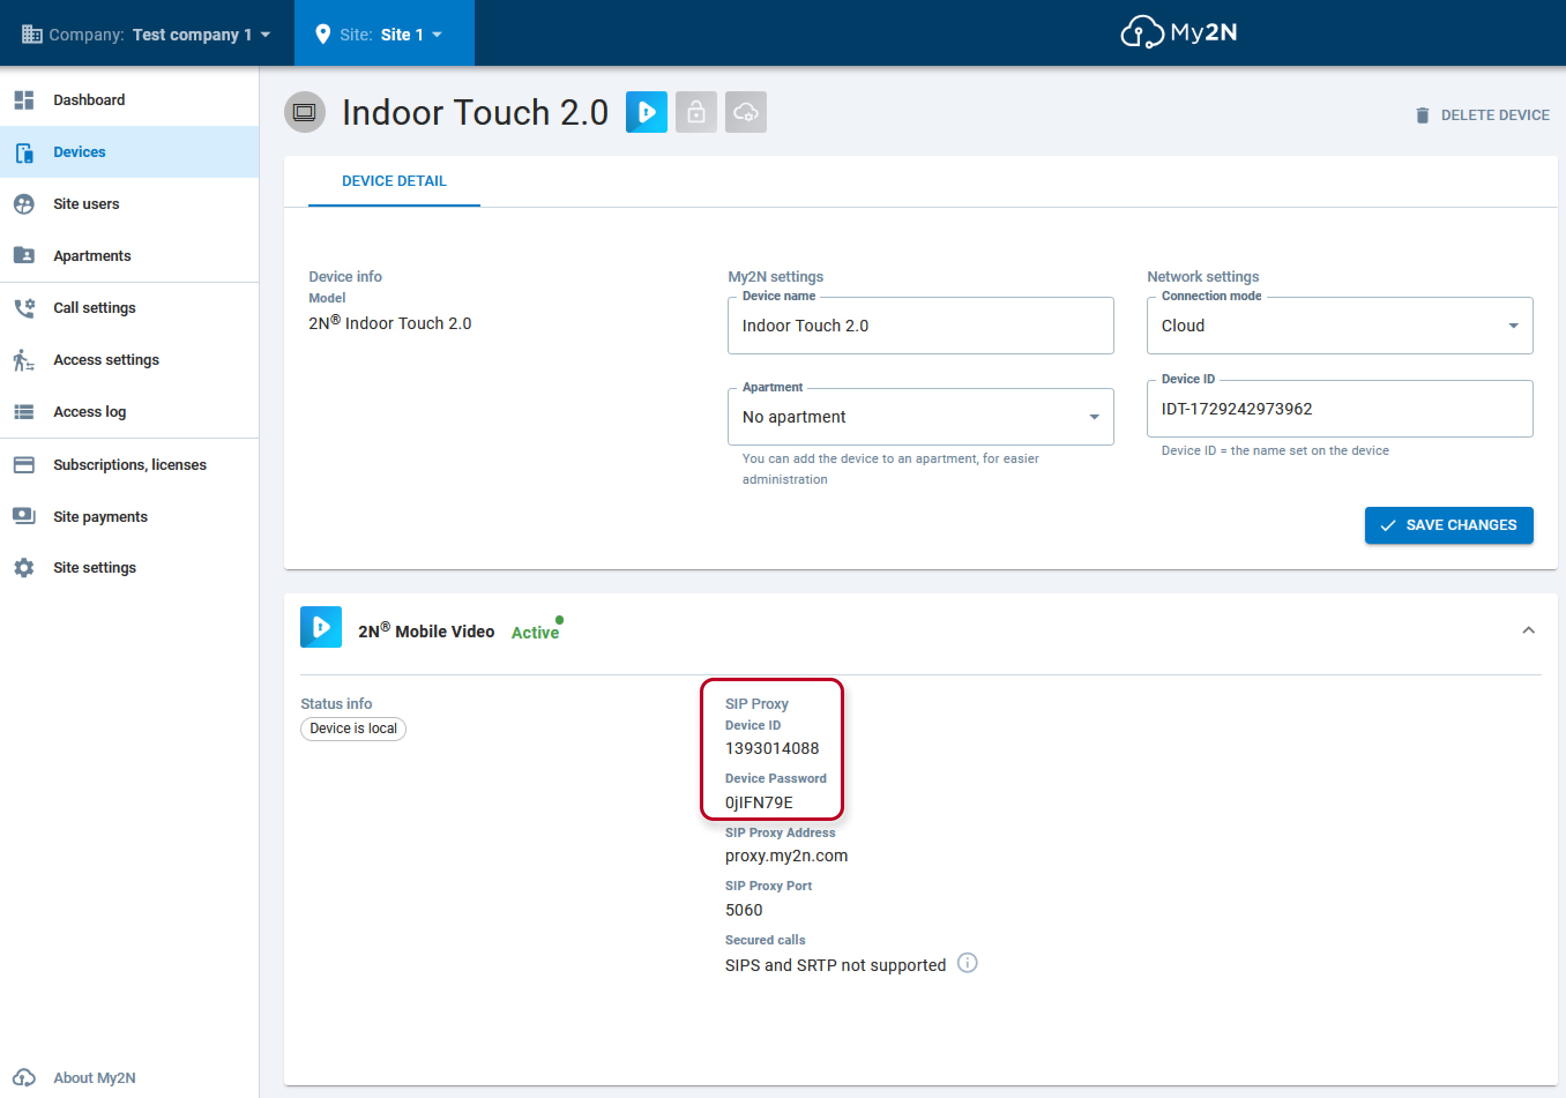Collapse the 2N Mobile Video panel
Image resolution: width=1566 pixels, height=1098 pixels.
coord(1528,630)
